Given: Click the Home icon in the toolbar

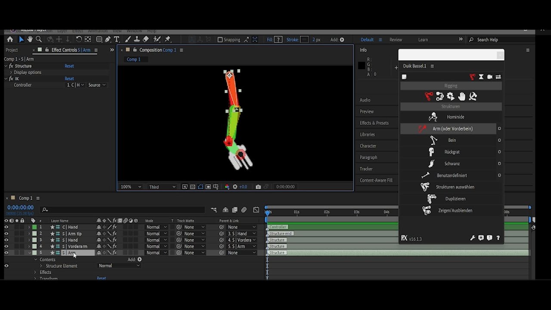Looking at the screenshot, I should pyautogui.click(x=10, y=39).
